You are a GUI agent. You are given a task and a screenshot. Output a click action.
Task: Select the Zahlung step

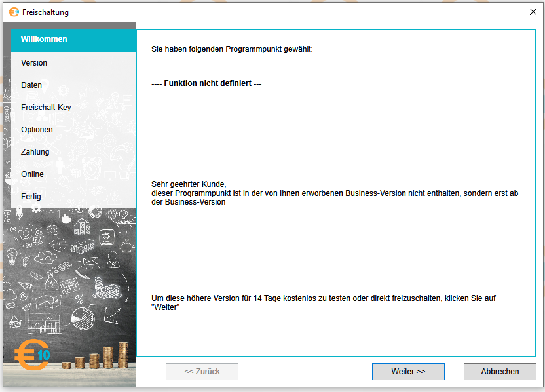click(35, 152)
